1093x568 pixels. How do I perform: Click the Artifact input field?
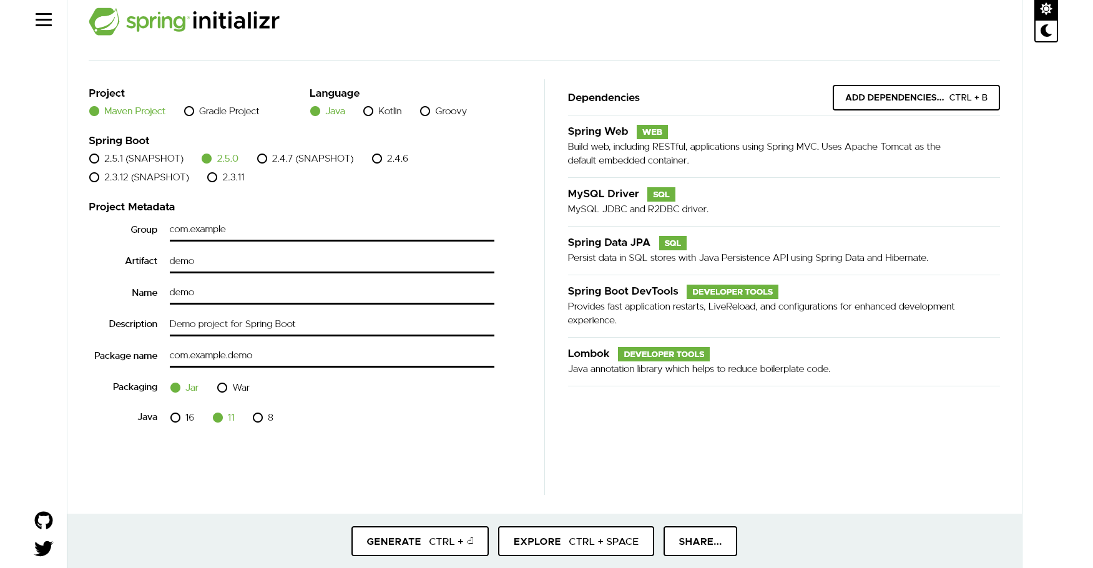point(331,261)
